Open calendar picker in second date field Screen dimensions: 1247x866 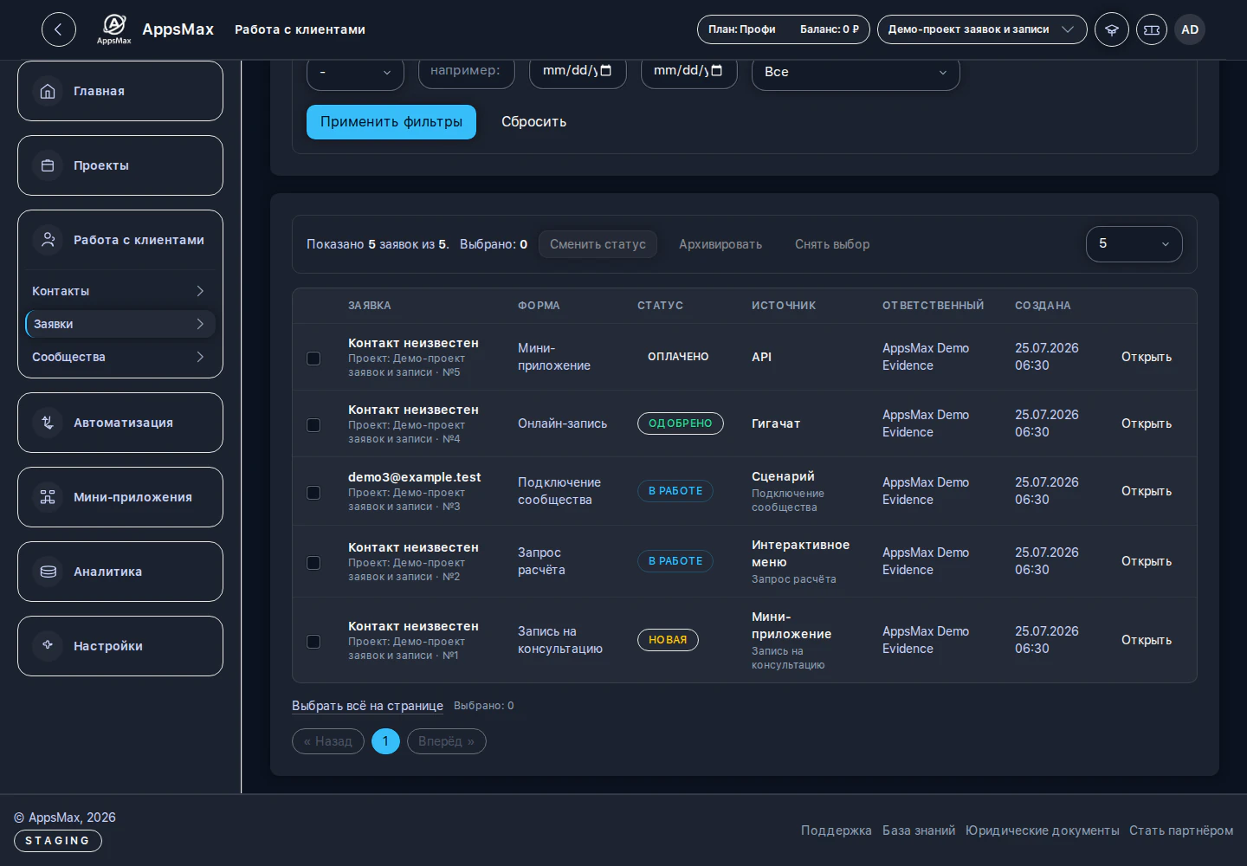pos(717,70)
